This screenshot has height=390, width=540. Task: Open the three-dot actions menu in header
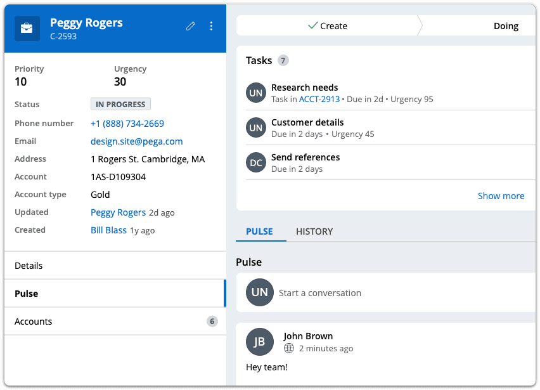[x=211, y=26]
